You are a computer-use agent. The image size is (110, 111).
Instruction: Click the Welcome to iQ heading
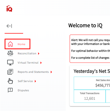pyautogui.click(x=85, y=25)
